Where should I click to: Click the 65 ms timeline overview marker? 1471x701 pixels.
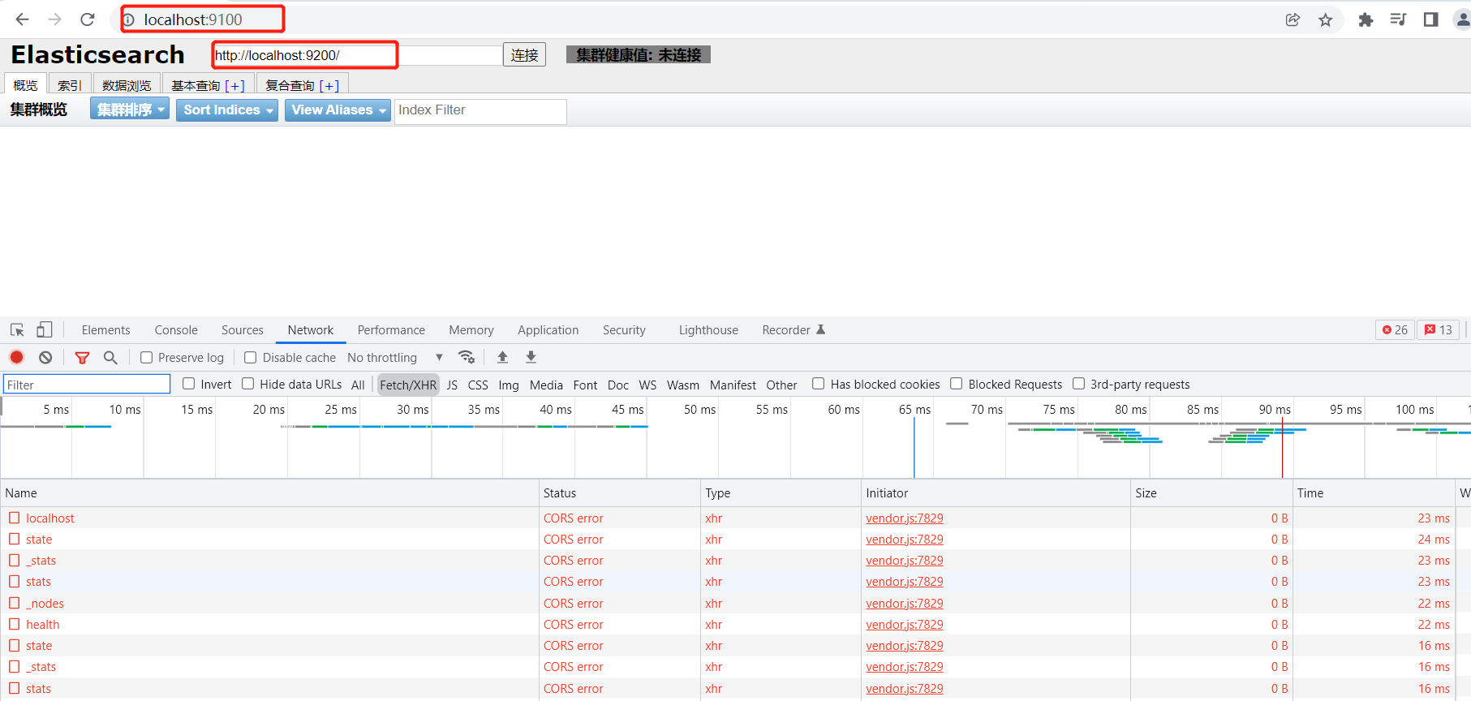click(x=914, y=410)
